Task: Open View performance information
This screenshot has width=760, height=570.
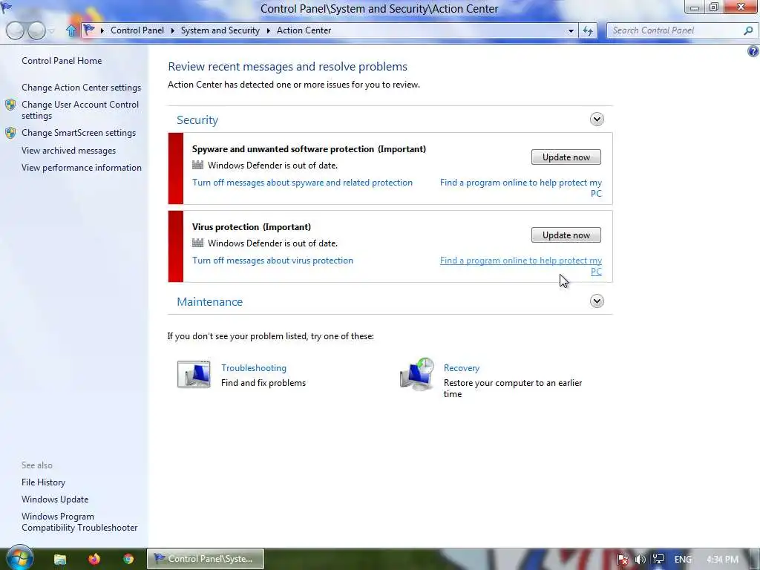Action: coord(82,168)
